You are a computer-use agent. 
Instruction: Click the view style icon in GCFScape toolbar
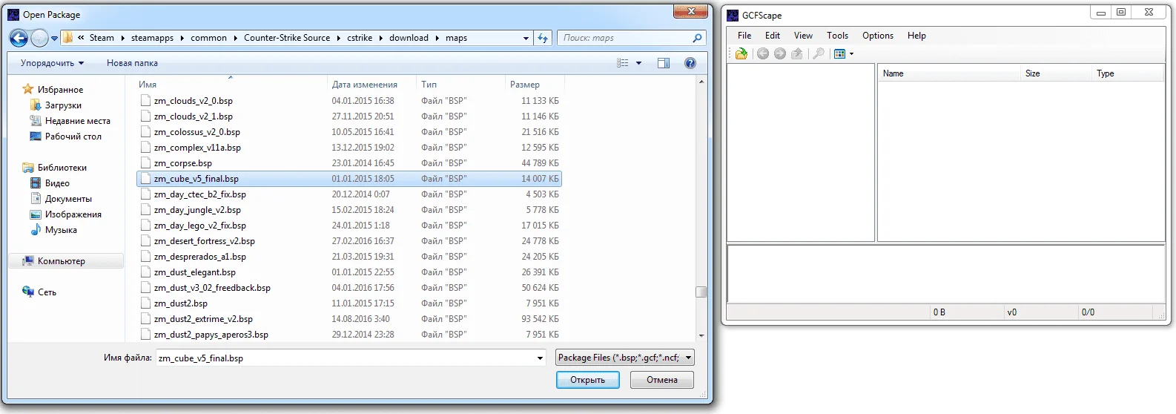click(x=840, y=53)
